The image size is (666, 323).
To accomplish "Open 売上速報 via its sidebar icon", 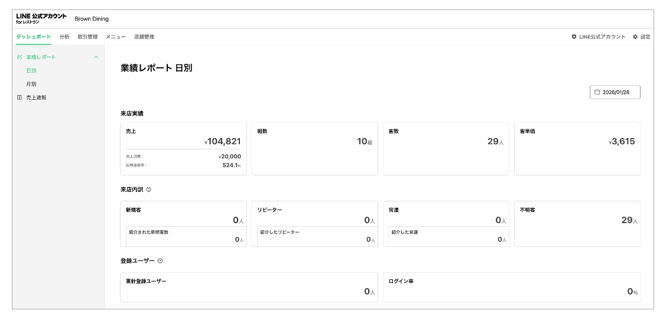I will coord(20,97).
